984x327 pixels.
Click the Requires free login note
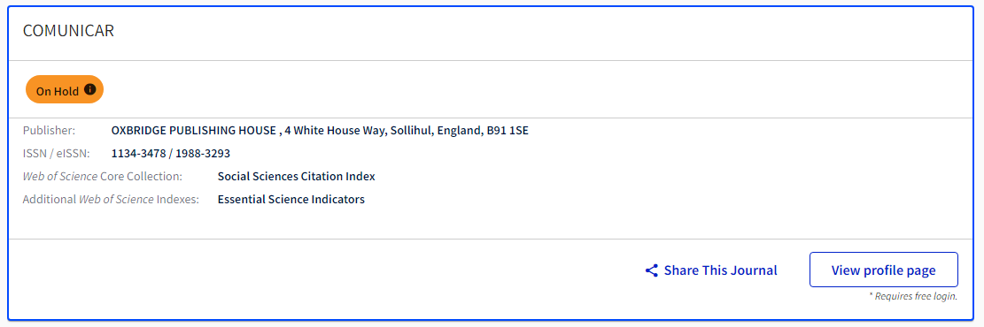tap(913, 296)
